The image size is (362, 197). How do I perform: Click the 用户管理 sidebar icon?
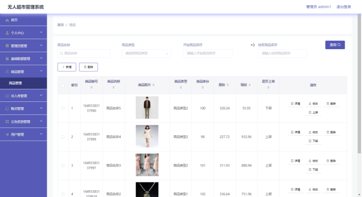click(7, 134)
